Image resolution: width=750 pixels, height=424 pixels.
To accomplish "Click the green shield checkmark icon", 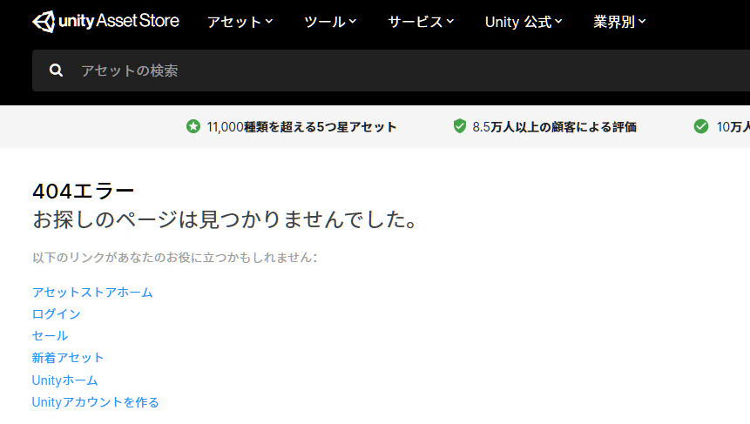I will pyautogui.click(x=460, y=126).
